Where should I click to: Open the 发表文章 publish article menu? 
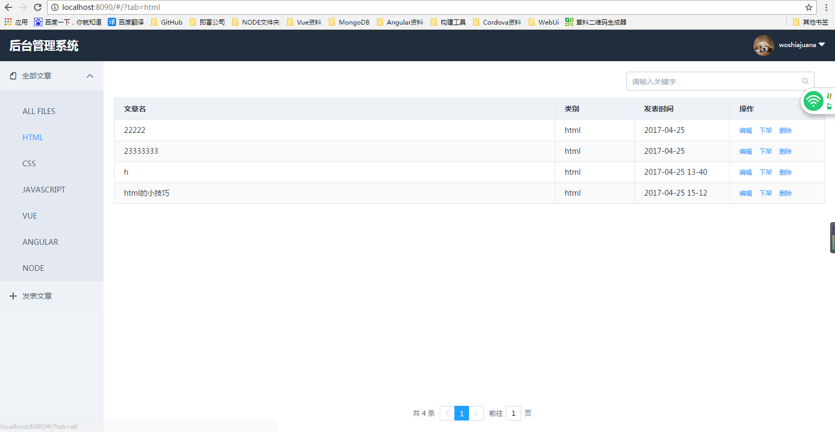52,296
